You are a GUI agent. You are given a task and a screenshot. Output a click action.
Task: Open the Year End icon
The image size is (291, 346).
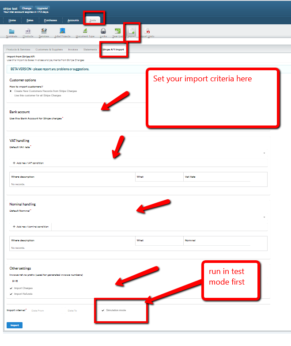coord(117,31)
